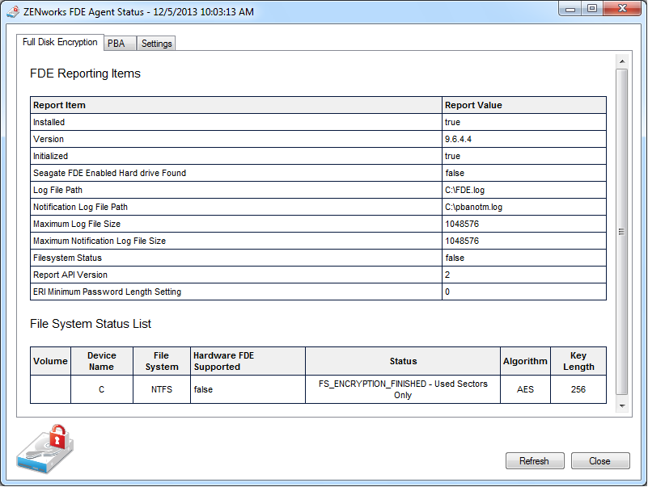Close the window with the title bar X
Viewport: 648px width, 487px height.
click(x=622, y=8)
